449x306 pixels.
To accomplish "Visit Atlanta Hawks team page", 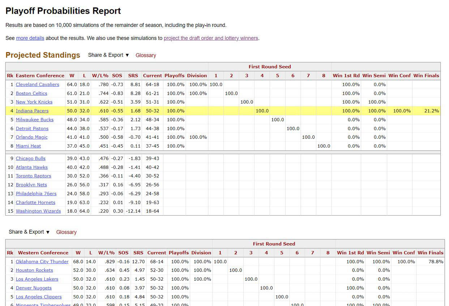I will coord(31,167).
